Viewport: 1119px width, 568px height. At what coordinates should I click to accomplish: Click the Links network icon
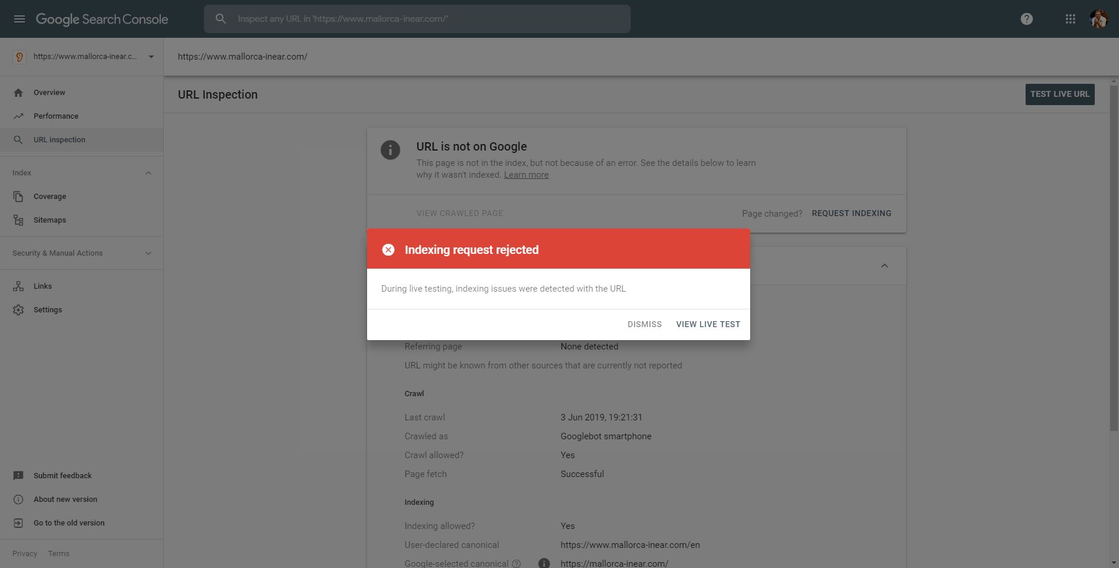(18, 286)
